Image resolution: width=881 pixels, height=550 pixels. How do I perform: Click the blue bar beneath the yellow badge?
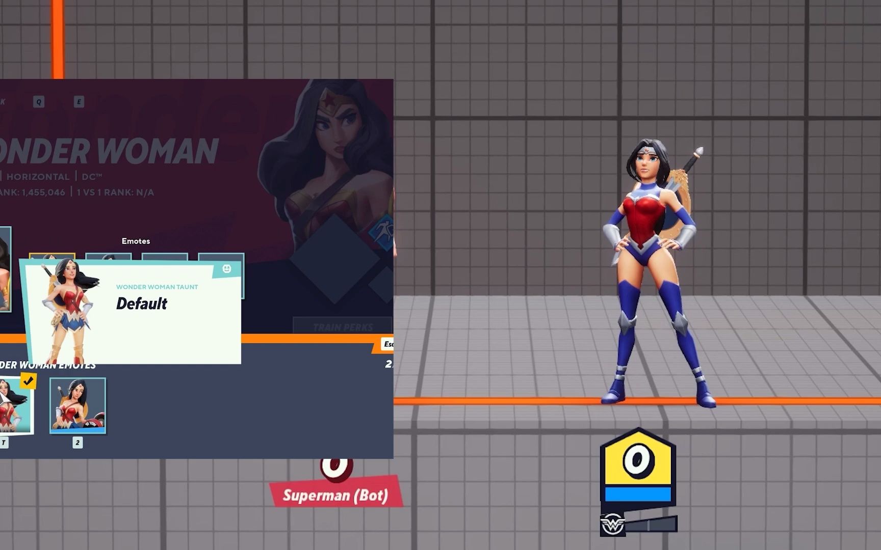click(x=638, y=494)
